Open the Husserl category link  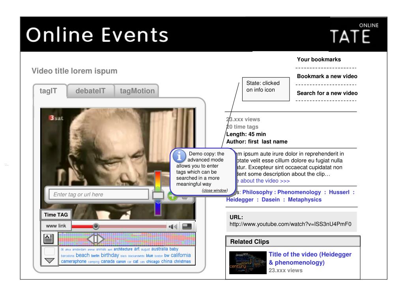[x=339, y=192]
